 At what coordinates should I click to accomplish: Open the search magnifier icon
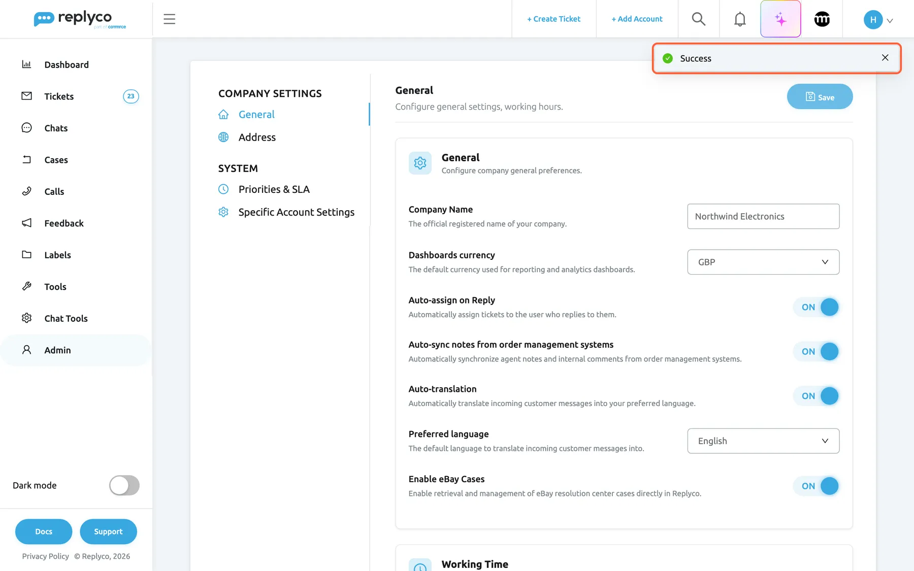(699, 19)
